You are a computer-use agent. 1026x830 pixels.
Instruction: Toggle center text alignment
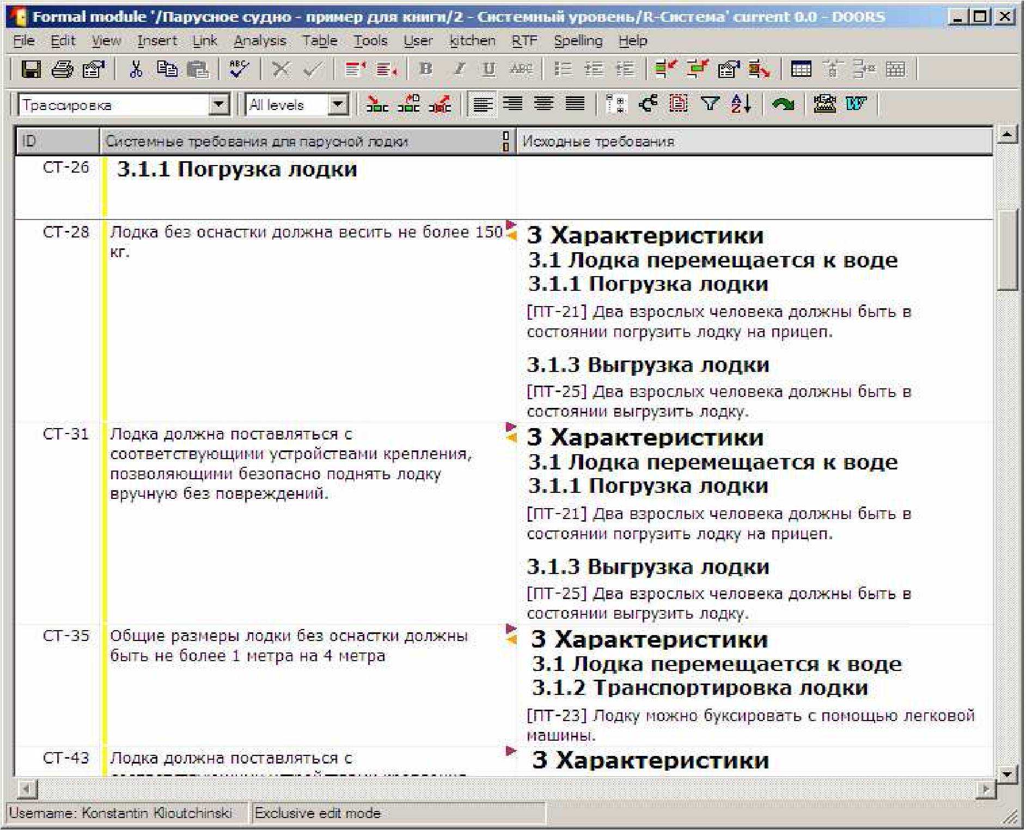click(543, 103)
